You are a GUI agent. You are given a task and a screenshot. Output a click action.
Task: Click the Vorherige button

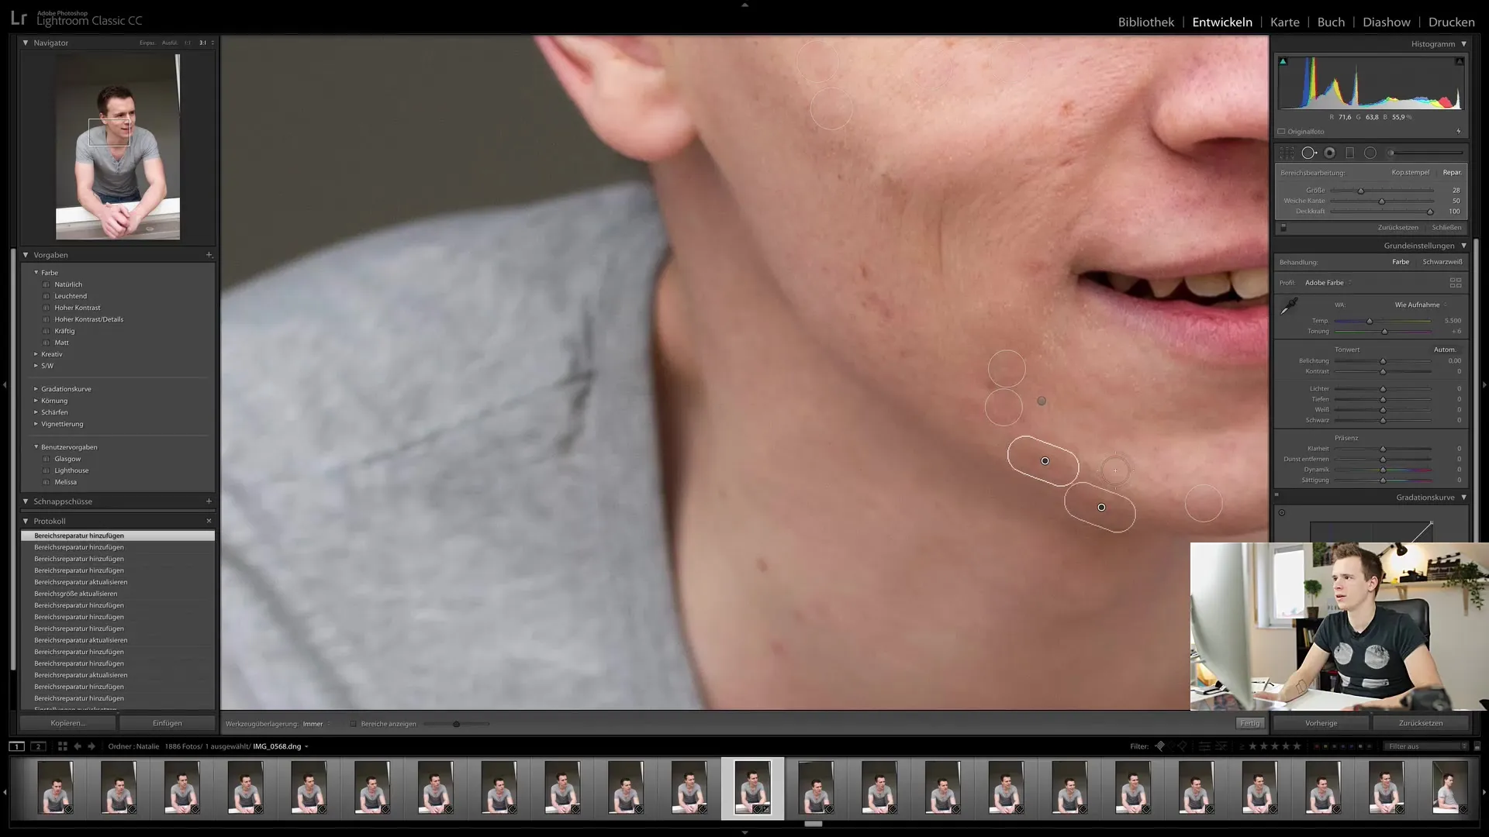point(1321,723)
